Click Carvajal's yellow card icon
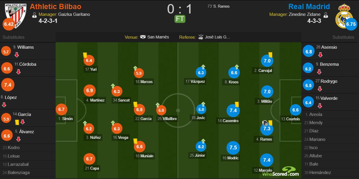The width and height of the screenshot is (359, 179). (270, 55)
